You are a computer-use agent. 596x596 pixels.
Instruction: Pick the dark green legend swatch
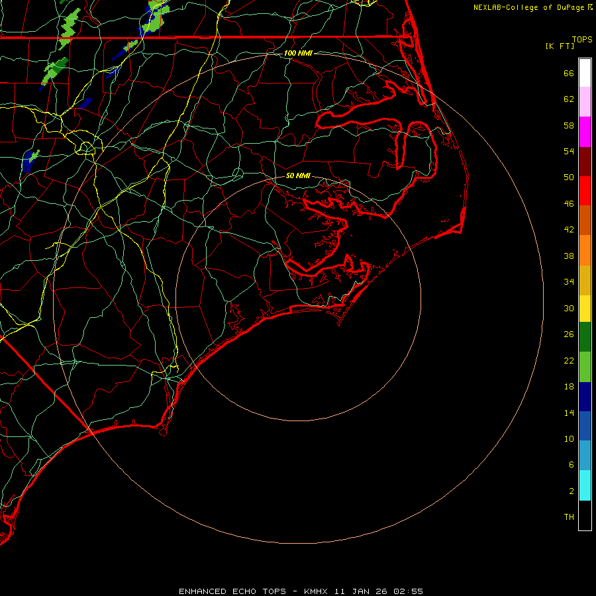[x=585, y=337]
